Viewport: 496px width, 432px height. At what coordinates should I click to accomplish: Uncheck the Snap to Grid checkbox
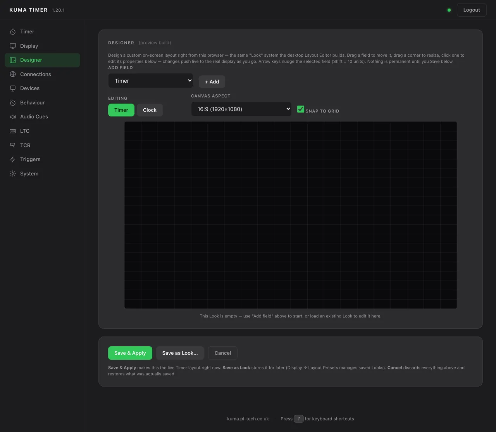pyautogui.click(x=301, y=109)
